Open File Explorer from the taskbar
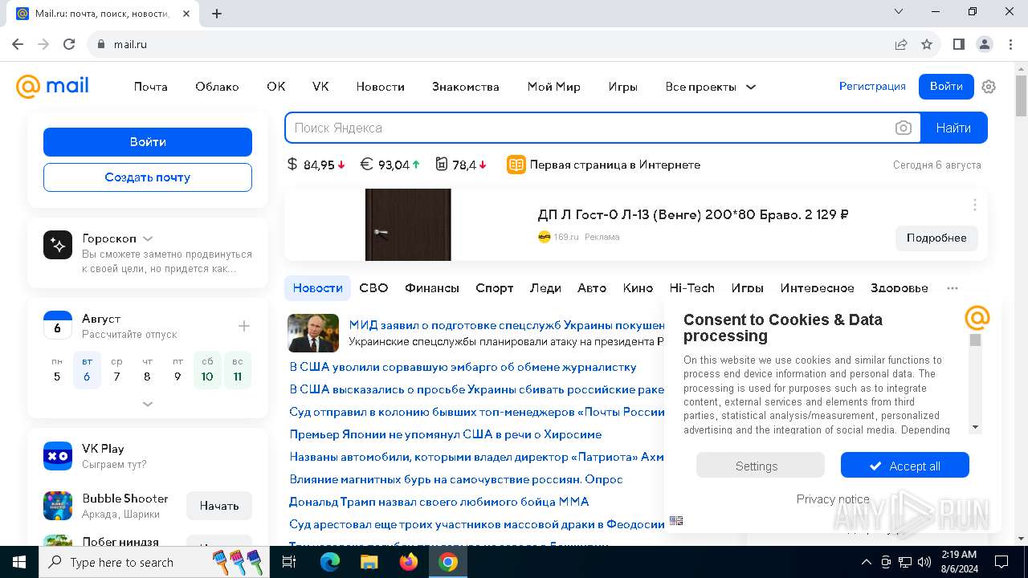 tap(369, 562)
